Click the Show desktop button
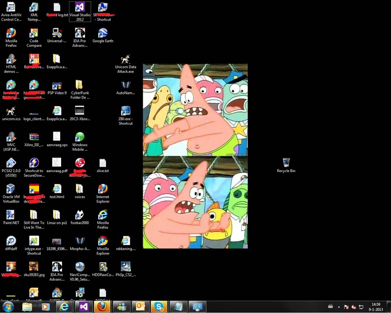The width and height of the screenshot is (391, 313). (x=389, y=307)
